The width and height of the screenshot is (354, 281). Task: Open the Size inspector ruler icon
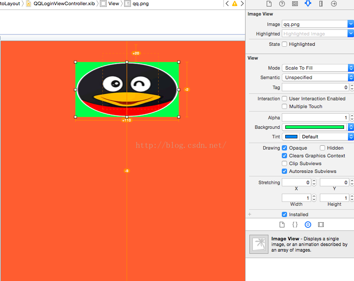321,3
